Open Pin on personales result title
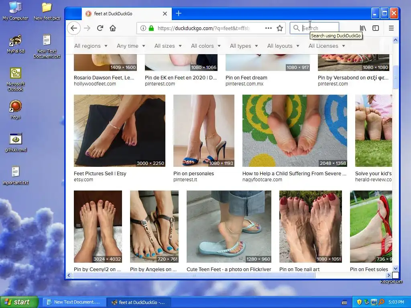The width and height of the screenshot is (411, 308). (x=193, y=173)
